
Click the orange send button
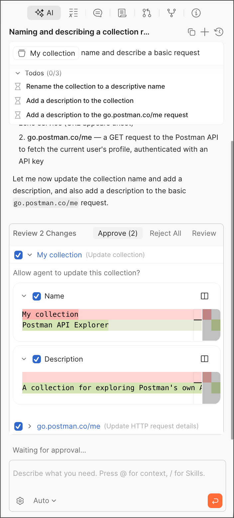[215, 501]
